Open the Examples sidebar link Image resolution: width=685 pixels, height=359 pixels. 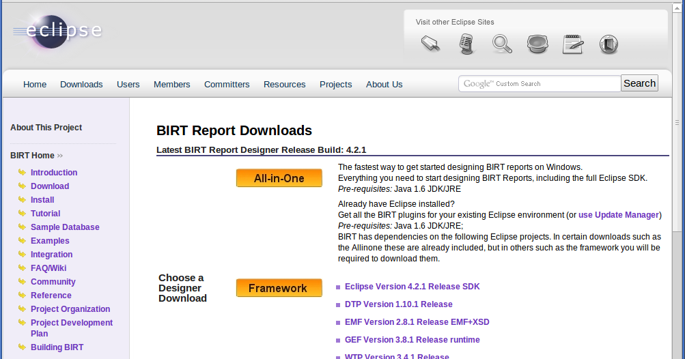coord(50,241)
